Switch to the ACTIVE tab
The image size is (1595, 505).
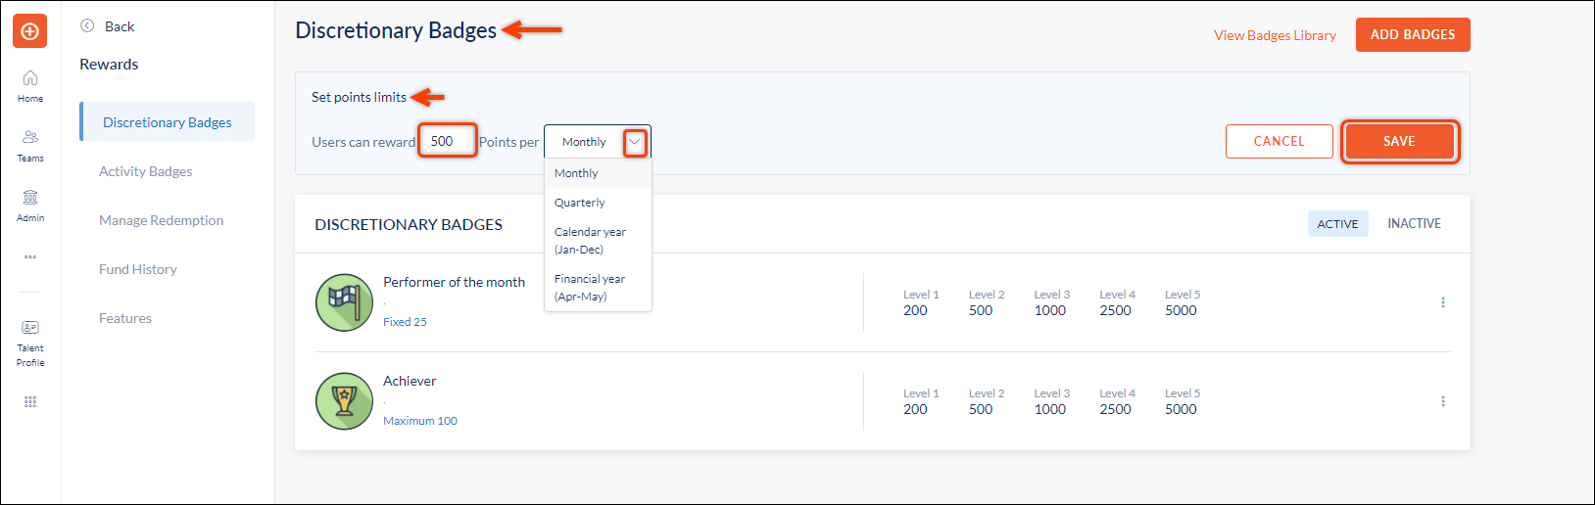[1337, 223]
